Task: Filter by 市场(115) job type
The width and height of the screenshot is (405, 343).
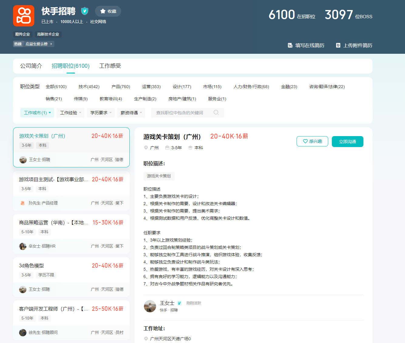Action: tap(213, 87)
